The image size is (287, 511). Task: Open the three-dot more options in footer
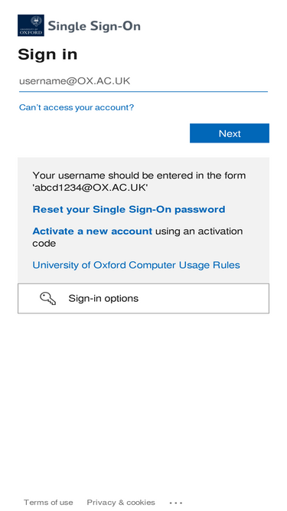click(176, 503)
